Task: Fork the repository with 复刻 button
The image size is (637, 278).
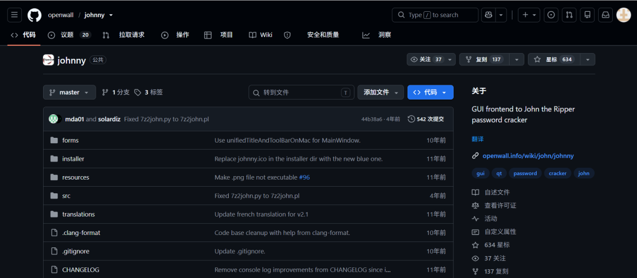Action: [484, 59]
